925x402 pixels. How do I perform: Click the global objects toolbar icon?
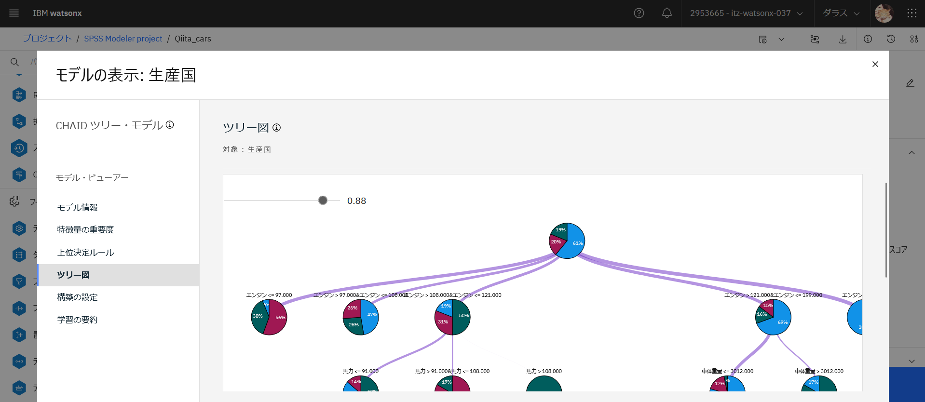914,39
